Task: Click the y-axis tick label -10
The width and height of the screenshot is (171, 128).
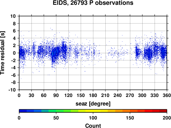Action: [12, 90]
